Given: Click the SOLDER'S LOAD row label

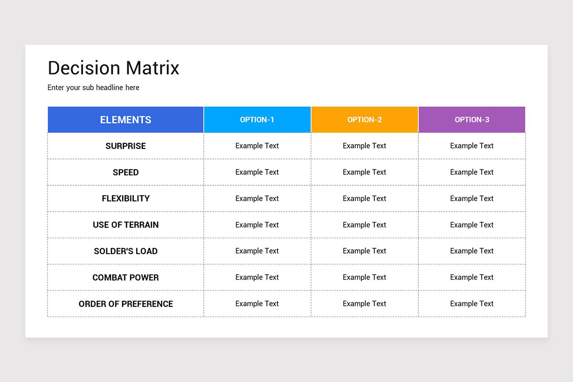Looking at the screenshot, I should pyautogui.click(x=126, y=251).
